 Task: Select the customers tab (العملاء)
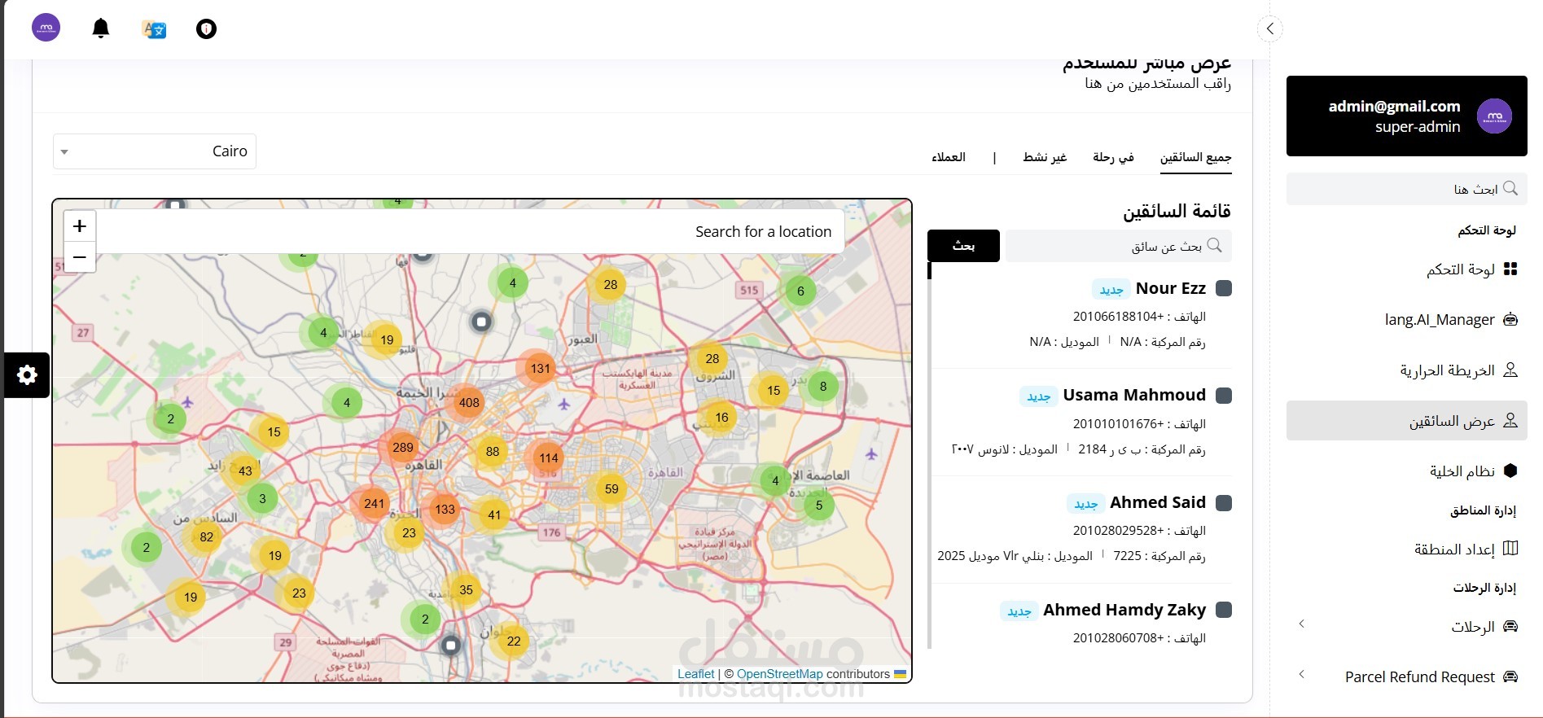(x=949, y=157)
